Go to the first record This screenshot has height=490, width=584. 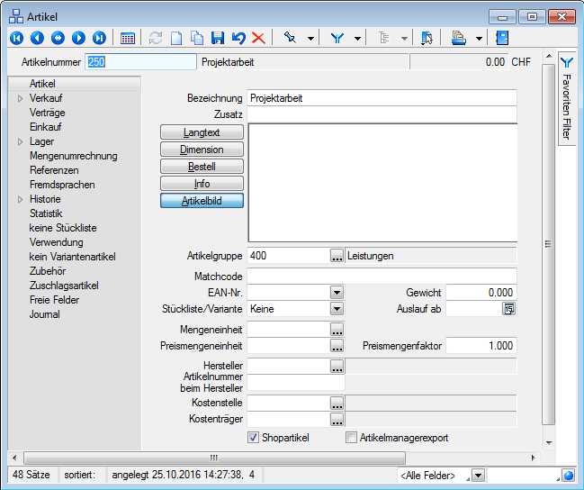coord(16,38)
